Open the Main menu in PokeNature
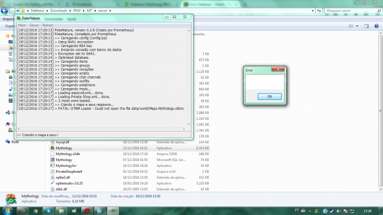 (x=22, y=25)
